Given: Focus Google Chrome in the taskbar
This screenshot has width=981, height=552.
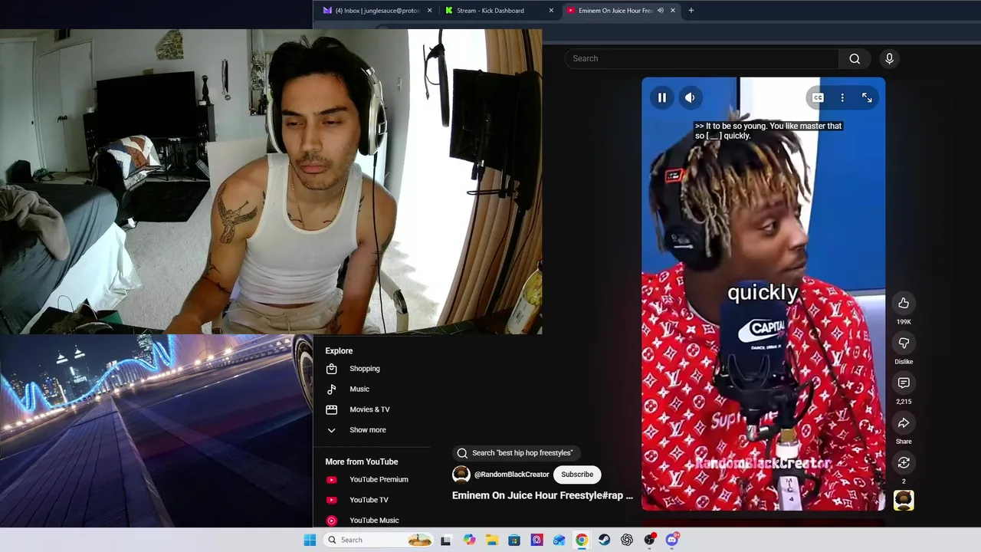Looking at the screenshot, I should [582, 540].
